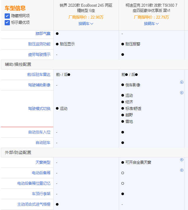The height and width of the screenshot is (210, 188).
Task: Click video icon in 电动后备厢 row
Action: (182, 170)
